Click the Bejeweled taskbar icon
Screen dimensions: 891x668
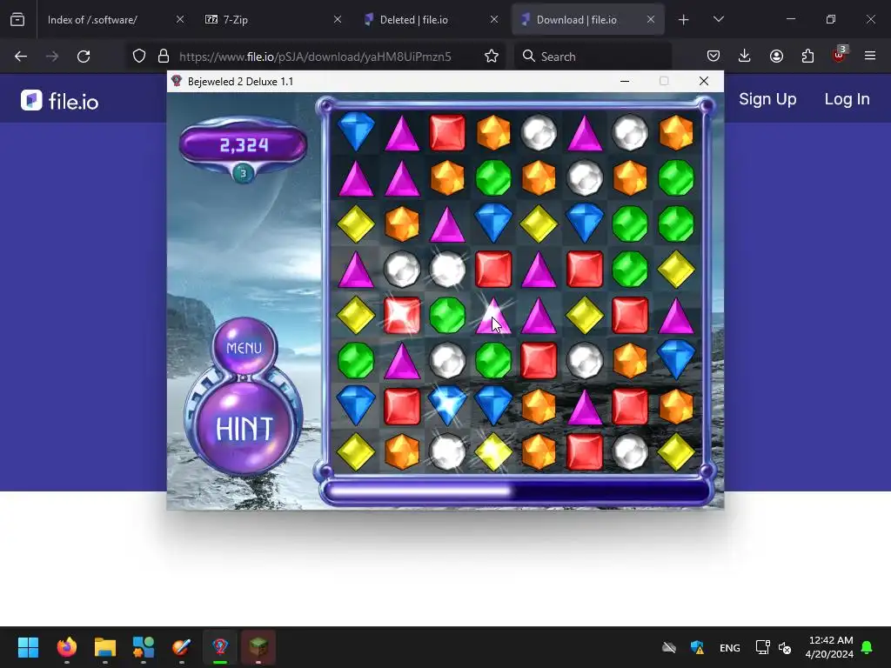[x=220, y=647]
